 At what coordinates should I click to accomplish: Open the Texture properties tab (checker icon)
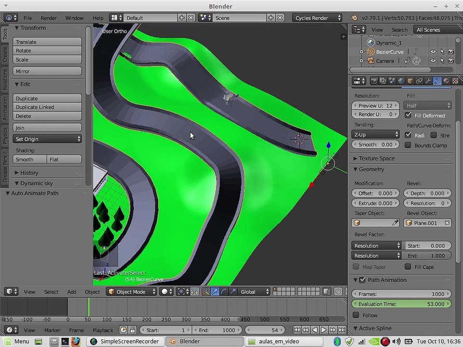click(455, 80)
